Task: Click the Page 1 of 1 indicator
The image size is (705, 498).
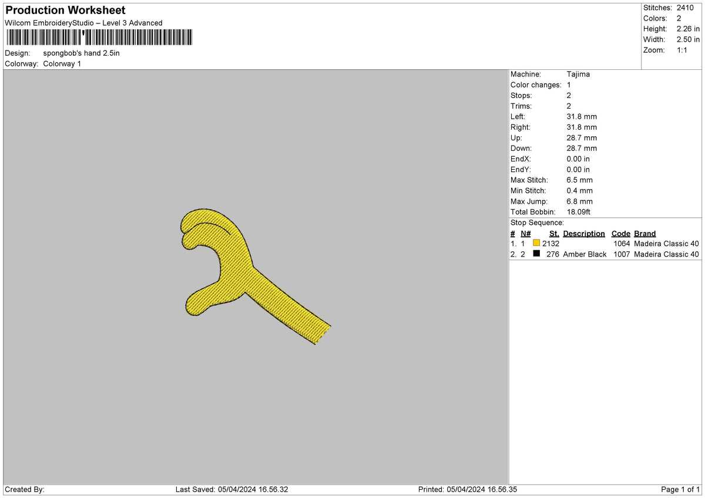Action: click(x=680, y=489)
